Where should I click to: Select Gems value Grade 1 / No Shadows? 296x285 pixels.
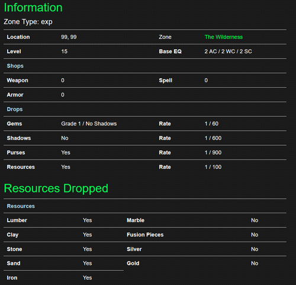(89, 124)
